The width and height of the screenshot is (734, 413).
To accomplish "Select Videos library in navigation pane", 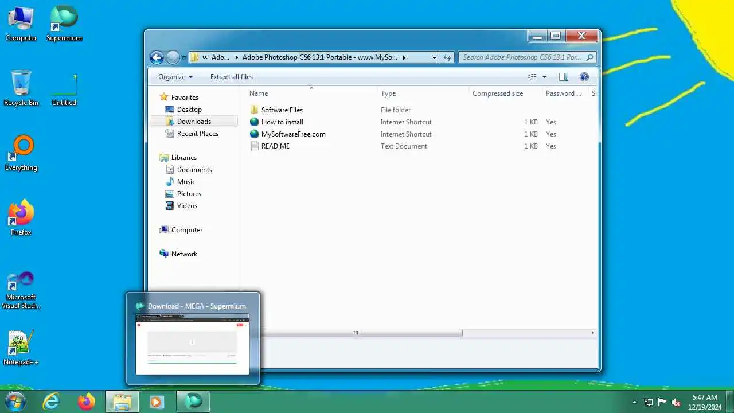I will click(x=187, y=206).
